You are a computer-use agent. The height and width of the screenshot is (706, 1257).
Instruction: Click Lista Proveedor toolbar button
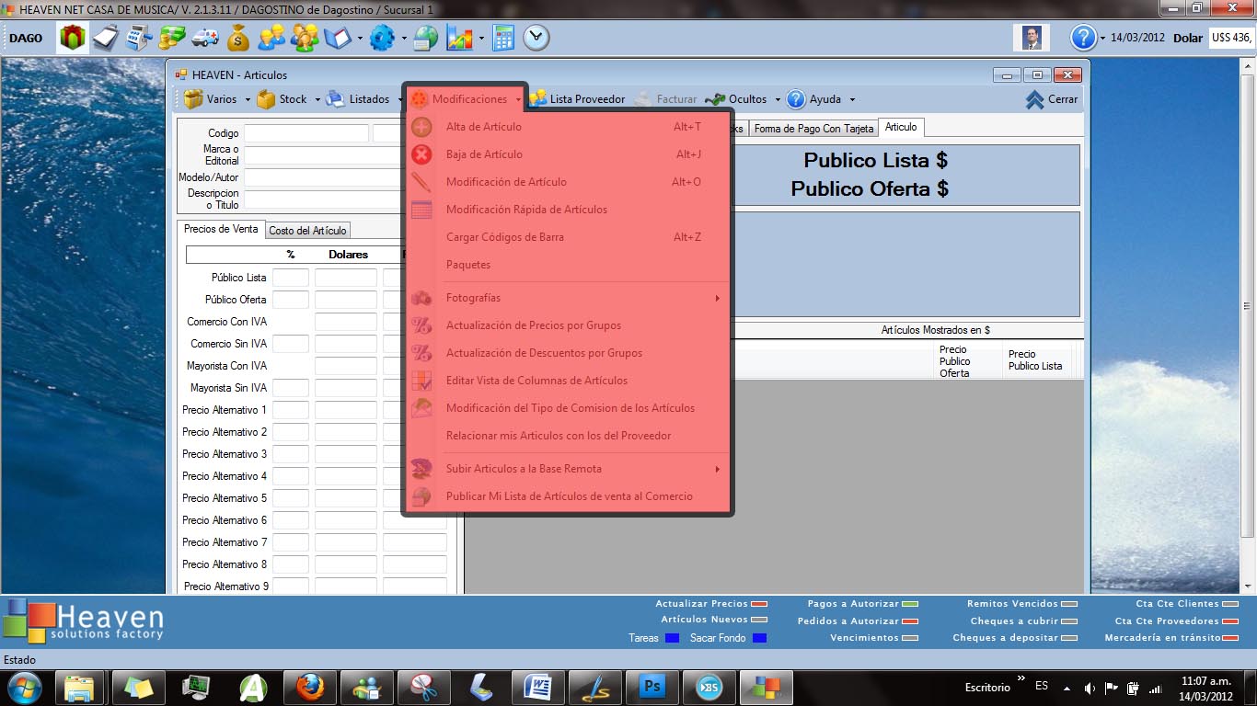pyautogui.click(x=577, y=99)
